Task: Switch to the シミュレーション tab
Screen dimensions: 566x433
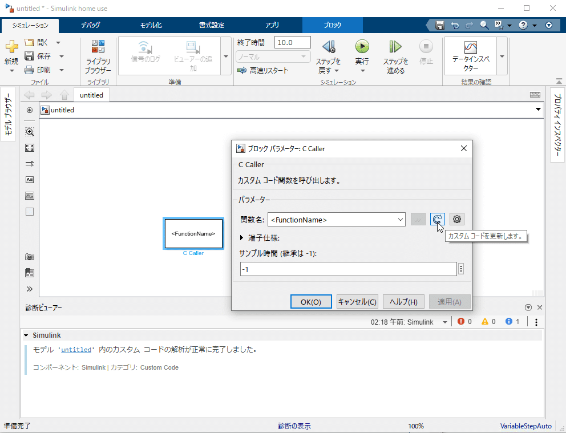Action: click(30, 25)
